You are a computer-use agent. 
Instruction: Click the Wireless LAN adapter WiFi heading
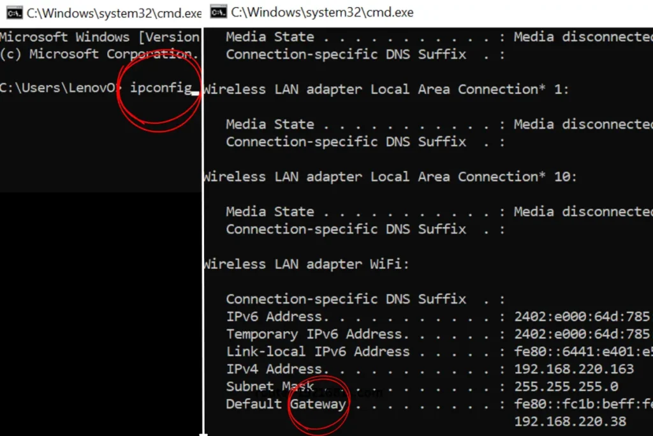coord(306,264)
